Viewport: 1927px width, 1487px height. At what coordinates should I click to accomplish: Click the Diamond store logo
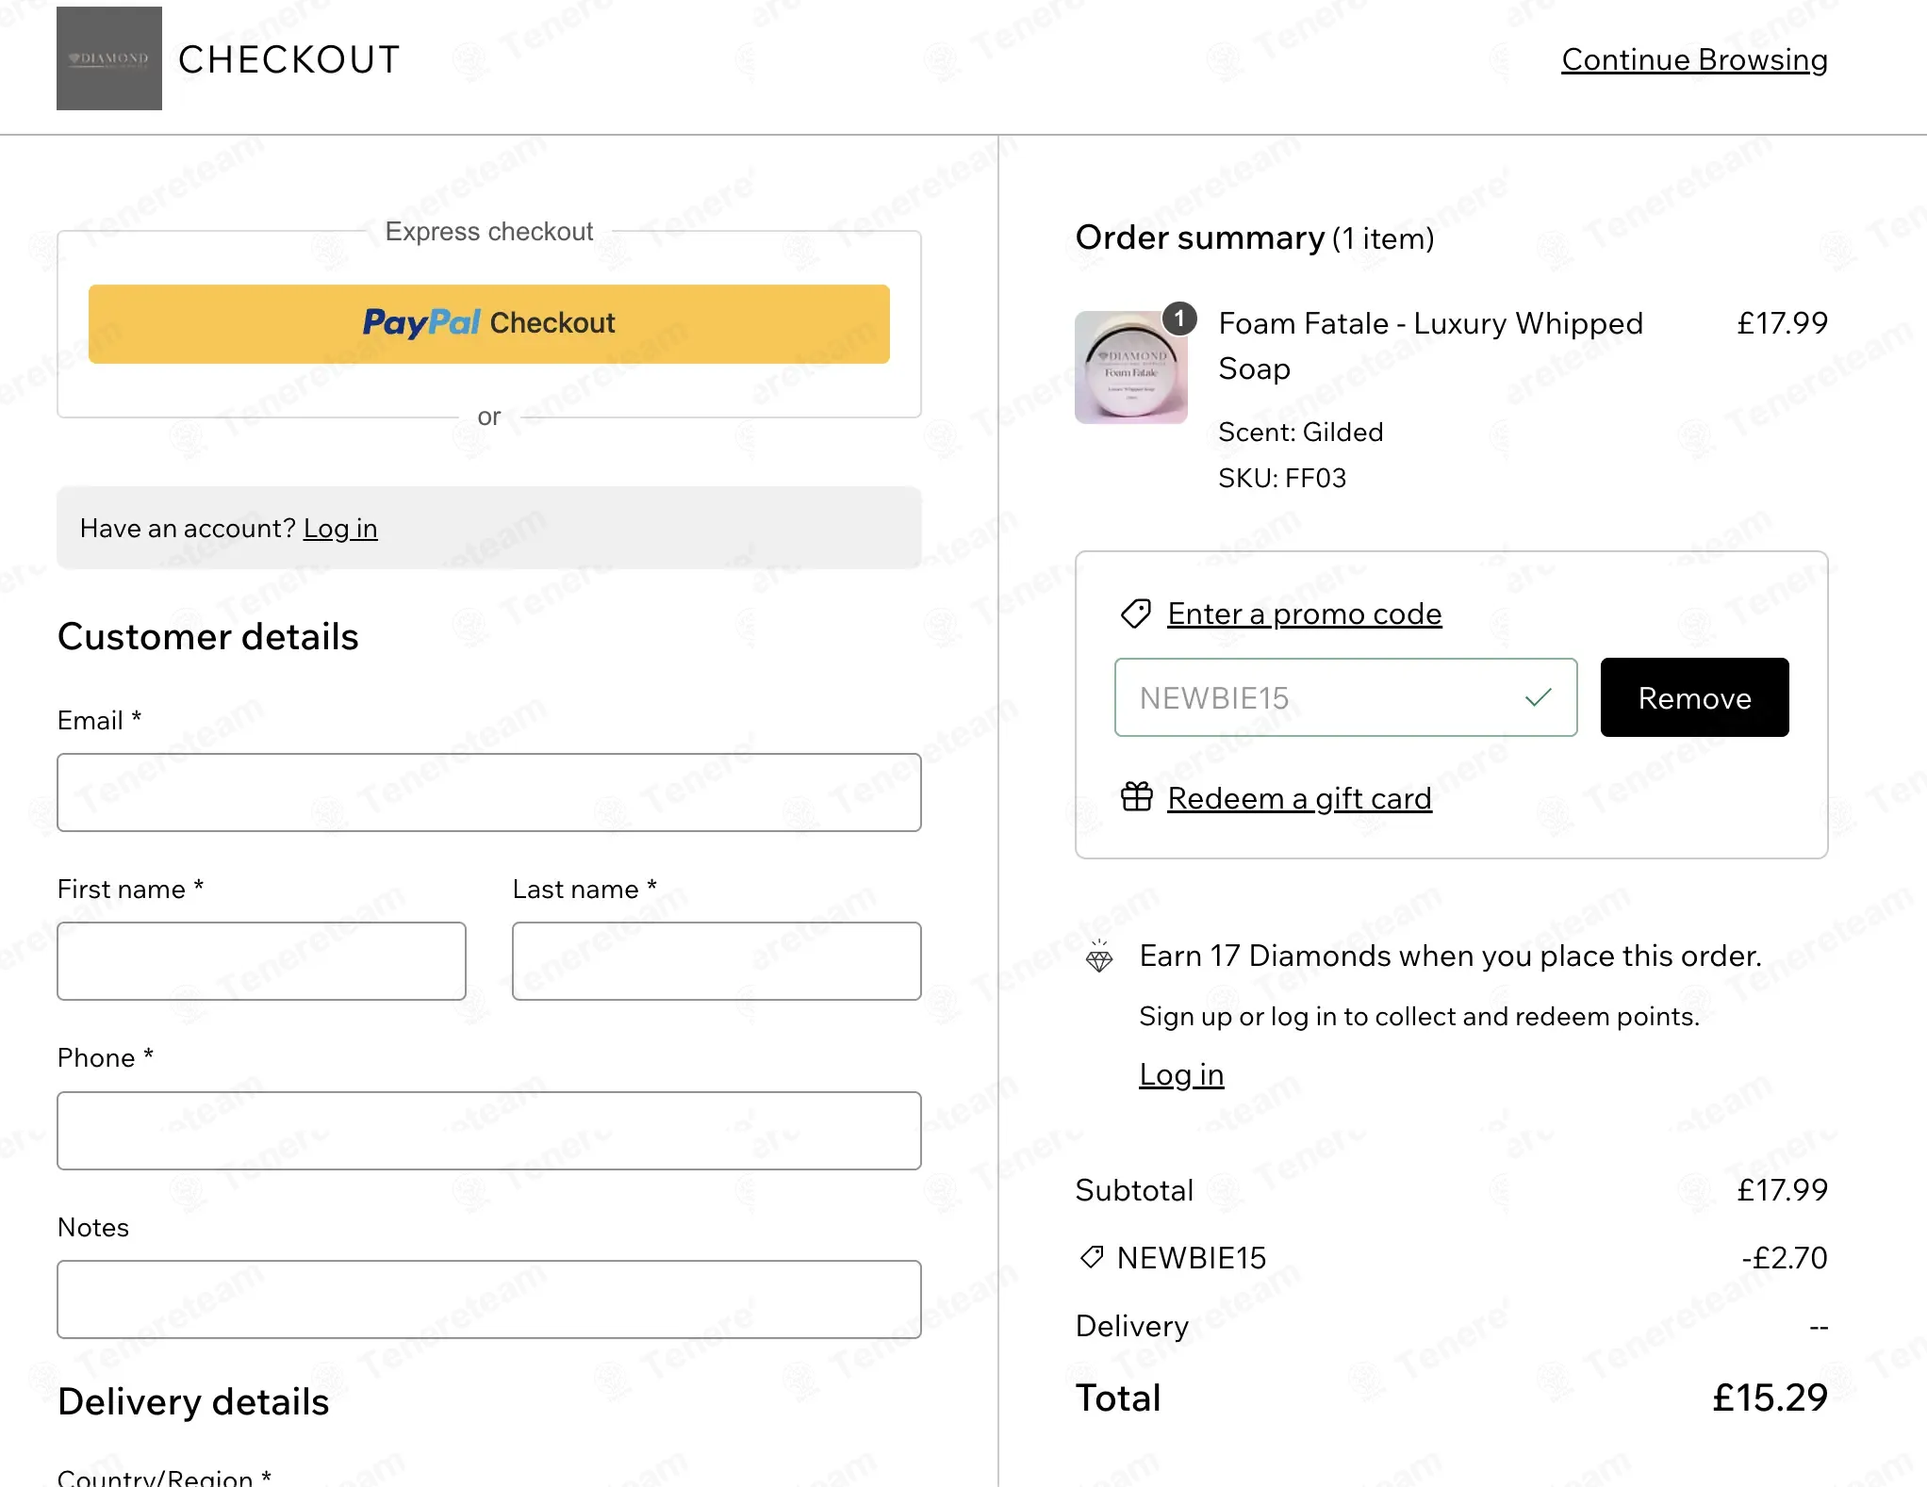point(109,58)
